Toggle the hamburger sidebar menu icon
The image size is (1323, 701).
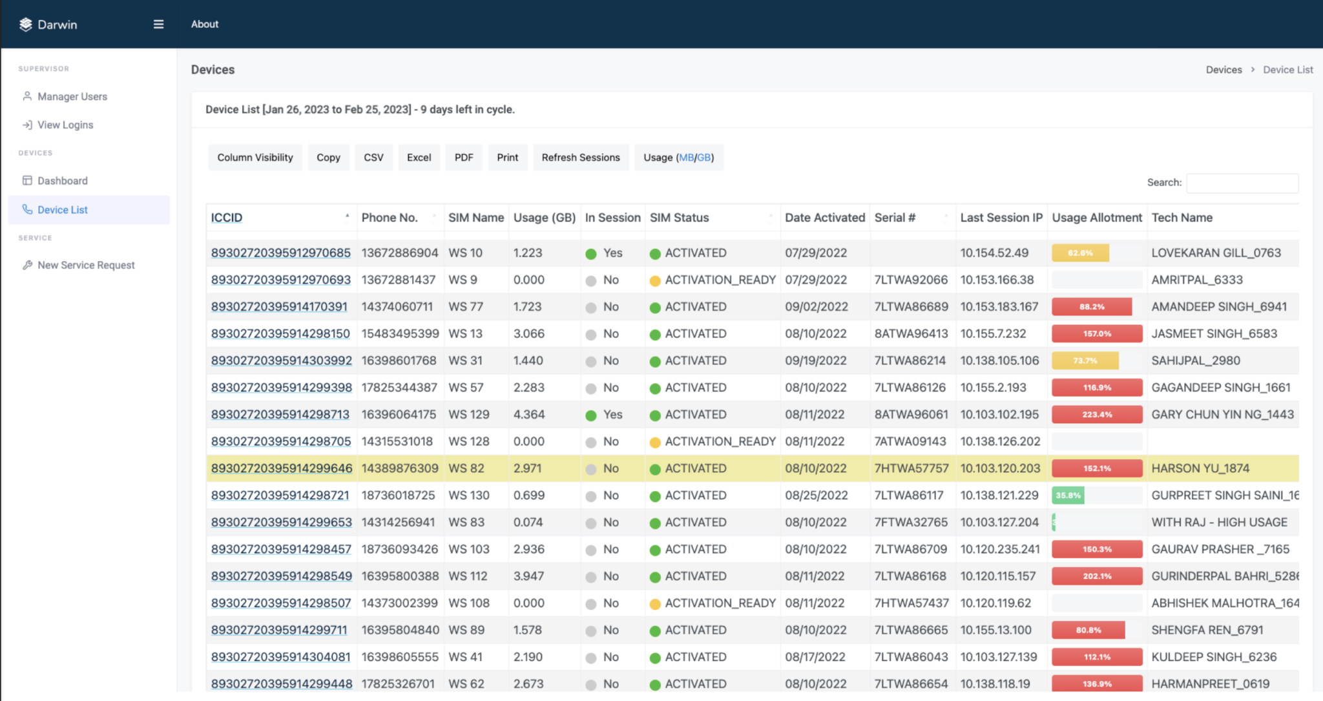(x=158, y=25)
